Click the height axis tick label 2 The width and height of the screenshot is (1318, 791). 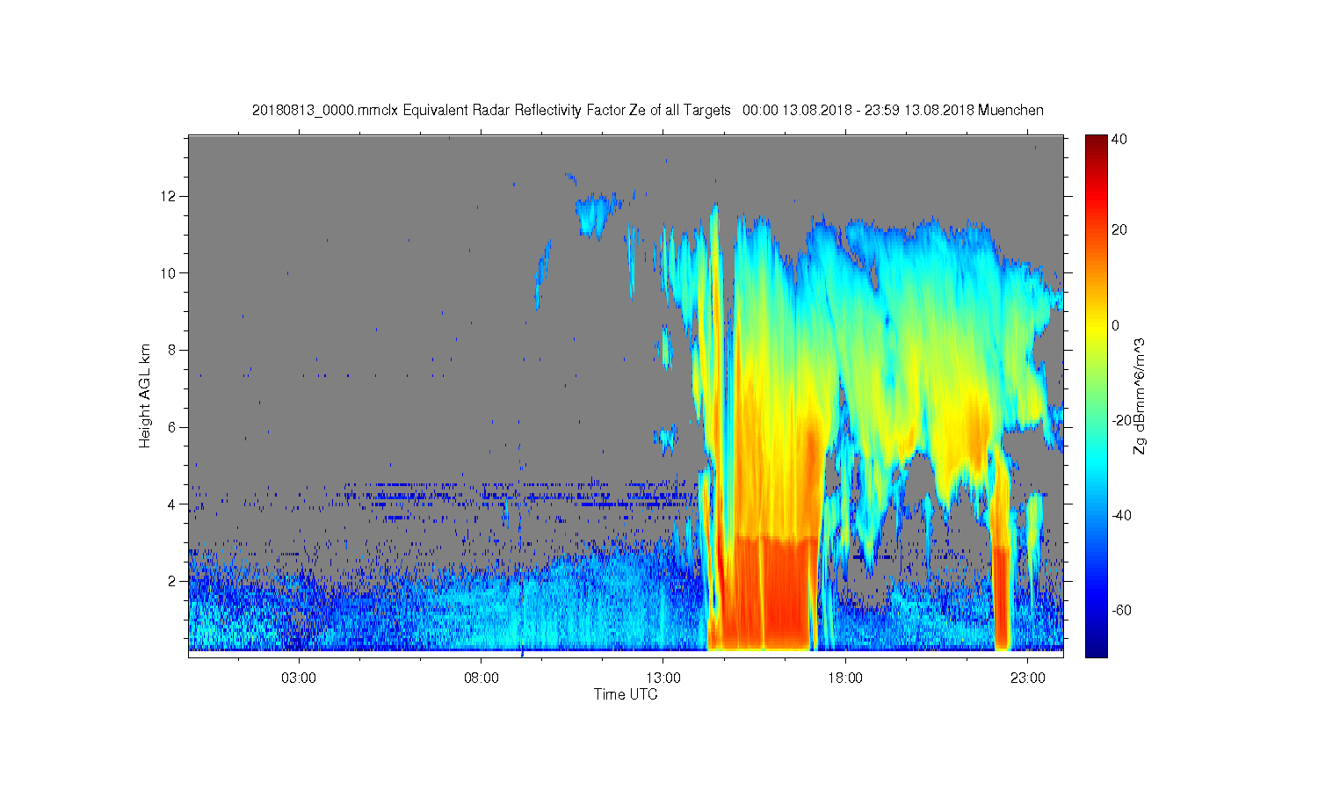173,581
